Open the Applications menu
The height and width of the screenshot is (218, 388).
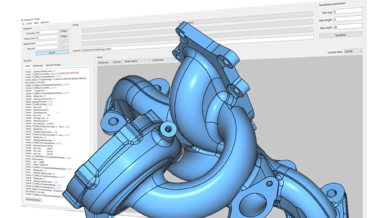[45, 22]
